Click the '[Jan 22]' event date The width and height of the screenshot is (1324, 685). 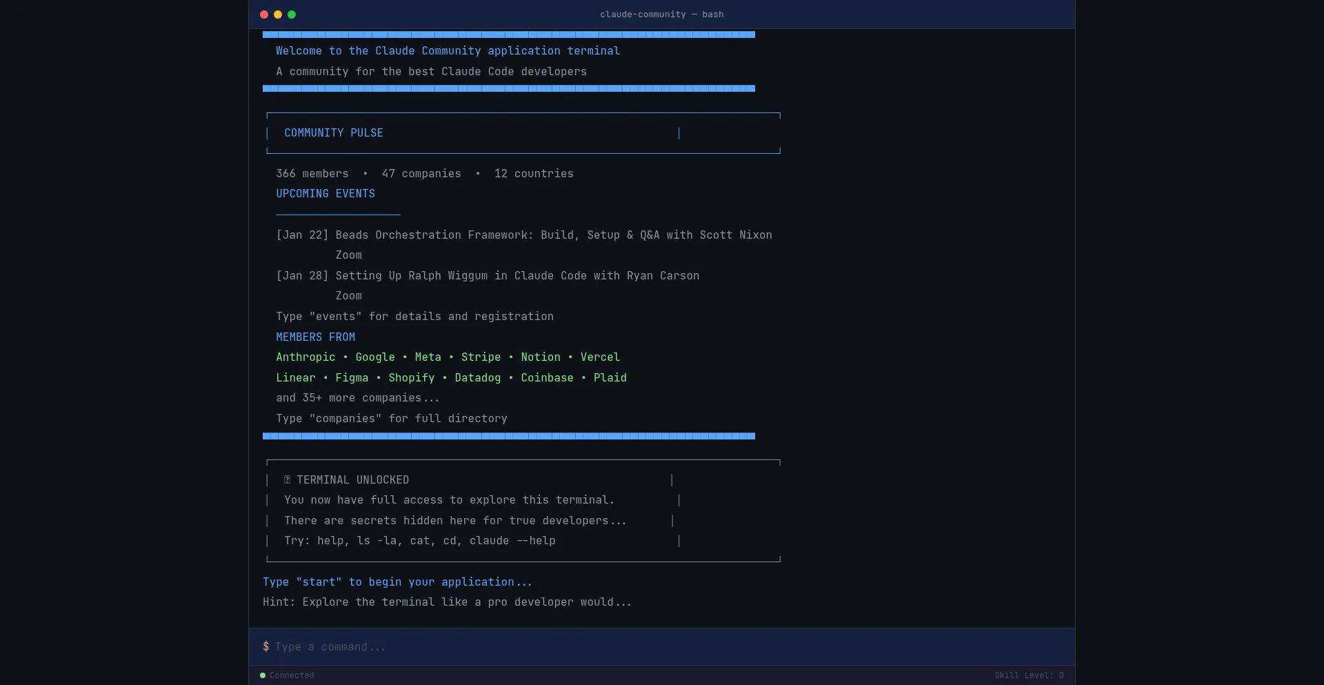click(302, 235)
